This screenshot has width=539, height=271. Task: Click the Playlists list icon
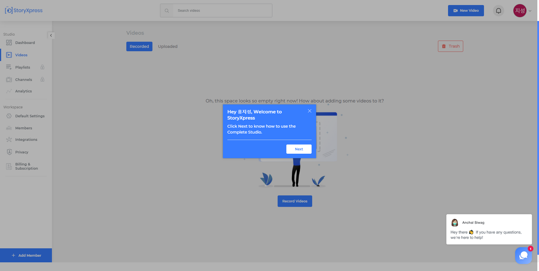(x=9, y=67)
